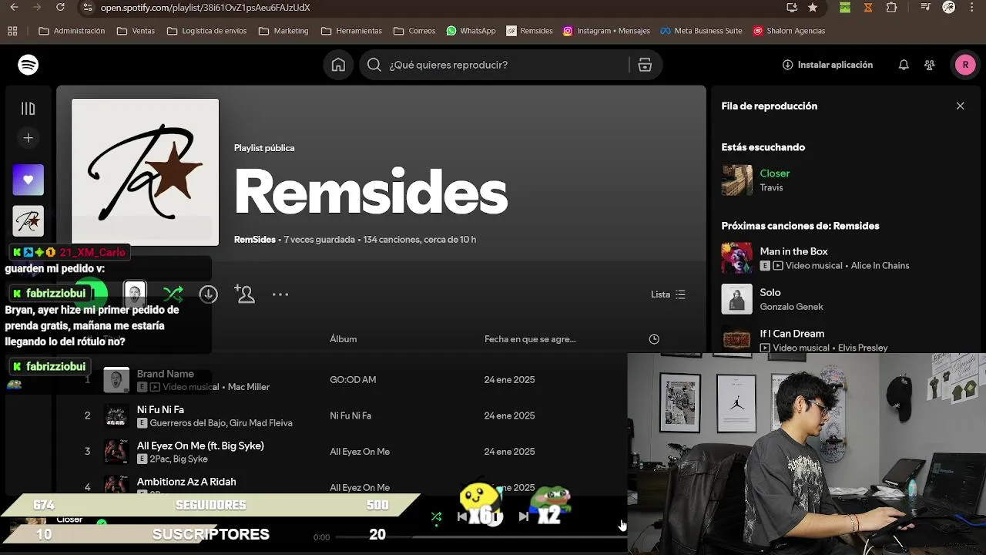Viewport: 986px width, 555px height.
Task: Open the notifications bell
Action: [904, 65]
